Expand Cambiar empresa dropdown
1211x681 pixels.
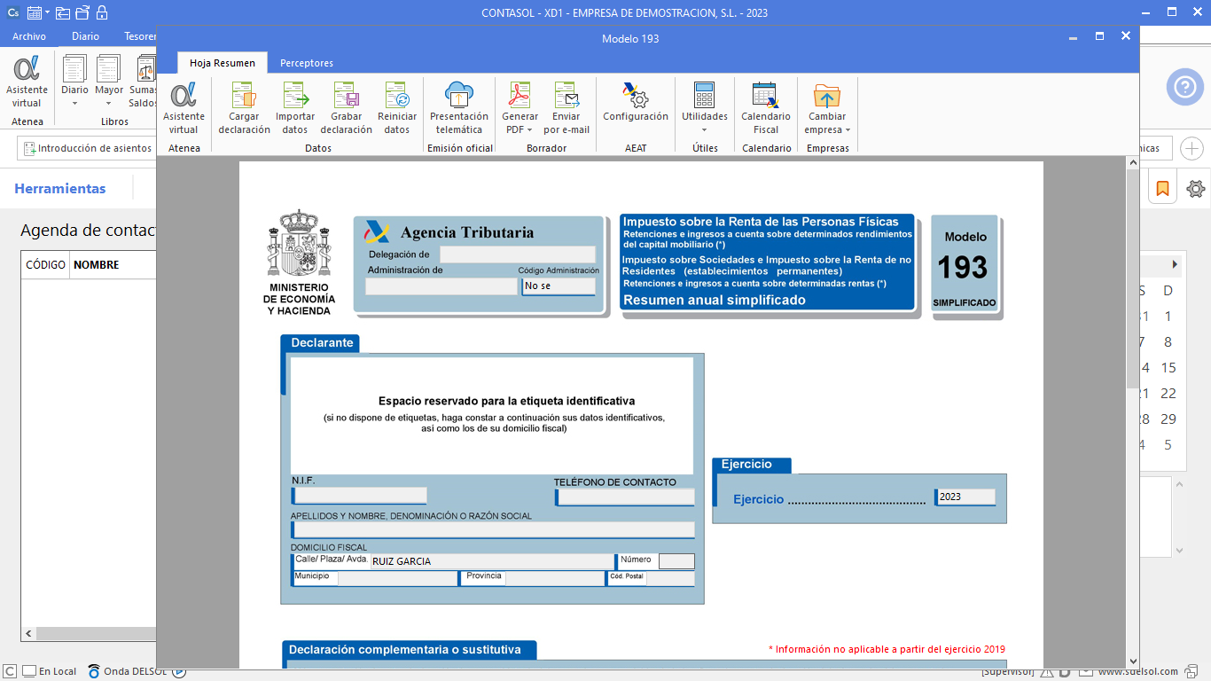[x=848, y=130]
